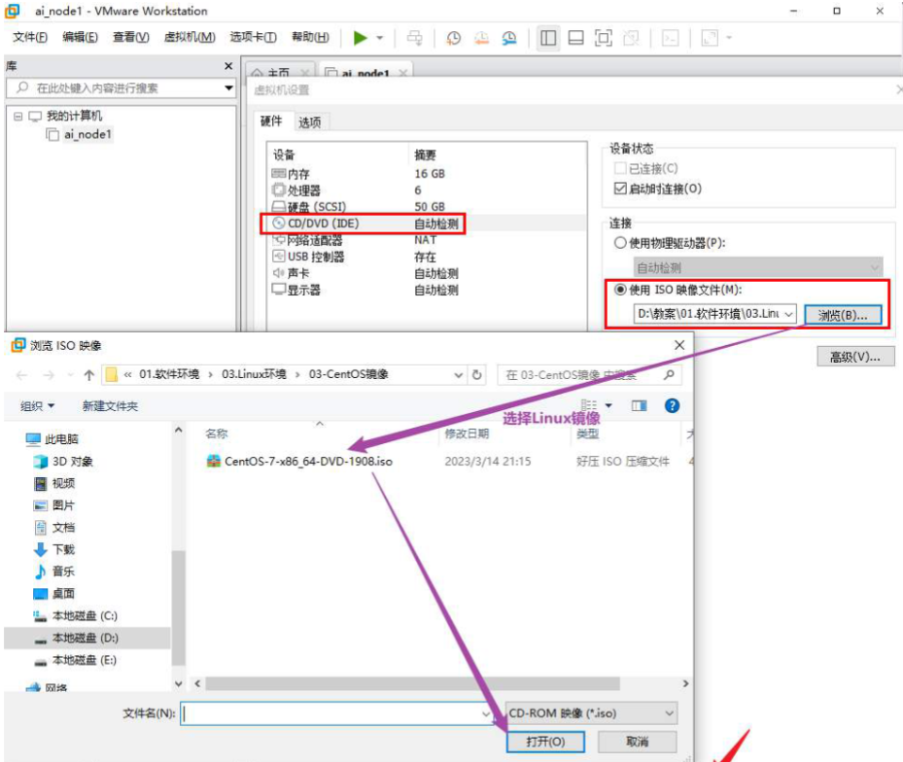This screenshot has width=903, height=762.
Task: Select the USB 控制器 device row
Action: 427,257
